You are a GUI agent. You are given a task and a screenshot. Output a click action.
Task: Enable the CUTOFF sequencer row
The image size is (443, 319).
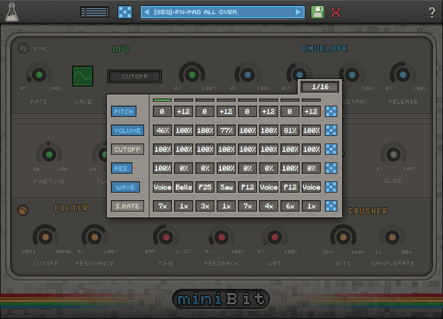128,149
